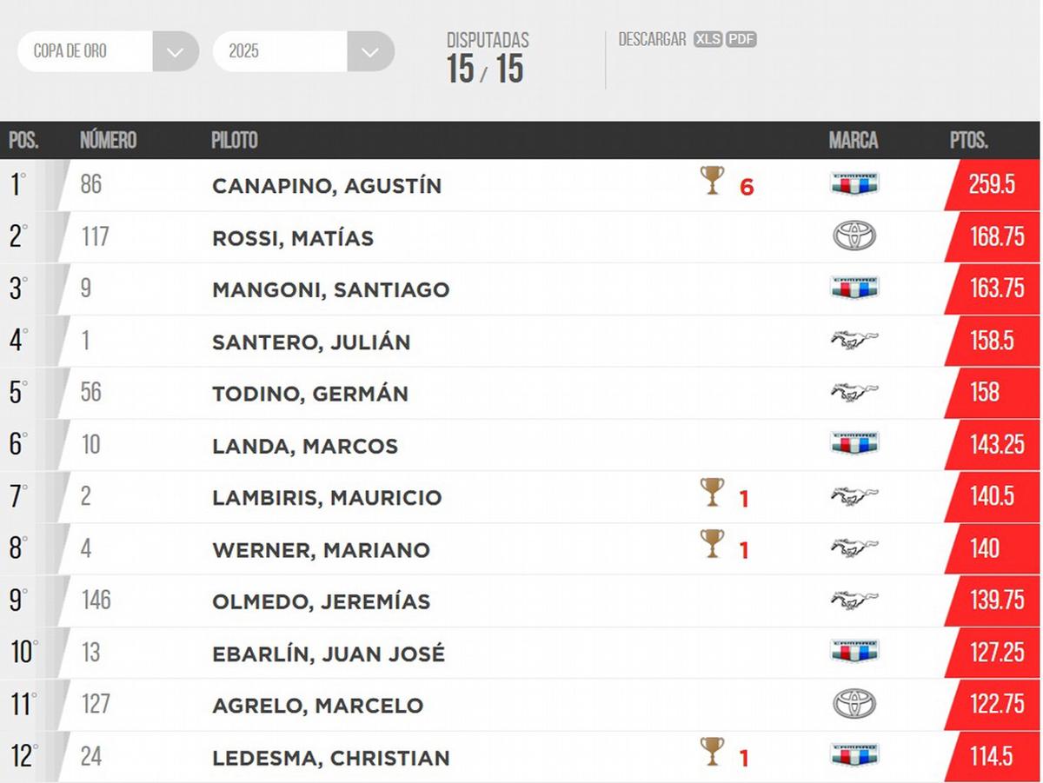Click the Chevrolet Camaro badge for Mangoni

[854, 288]
